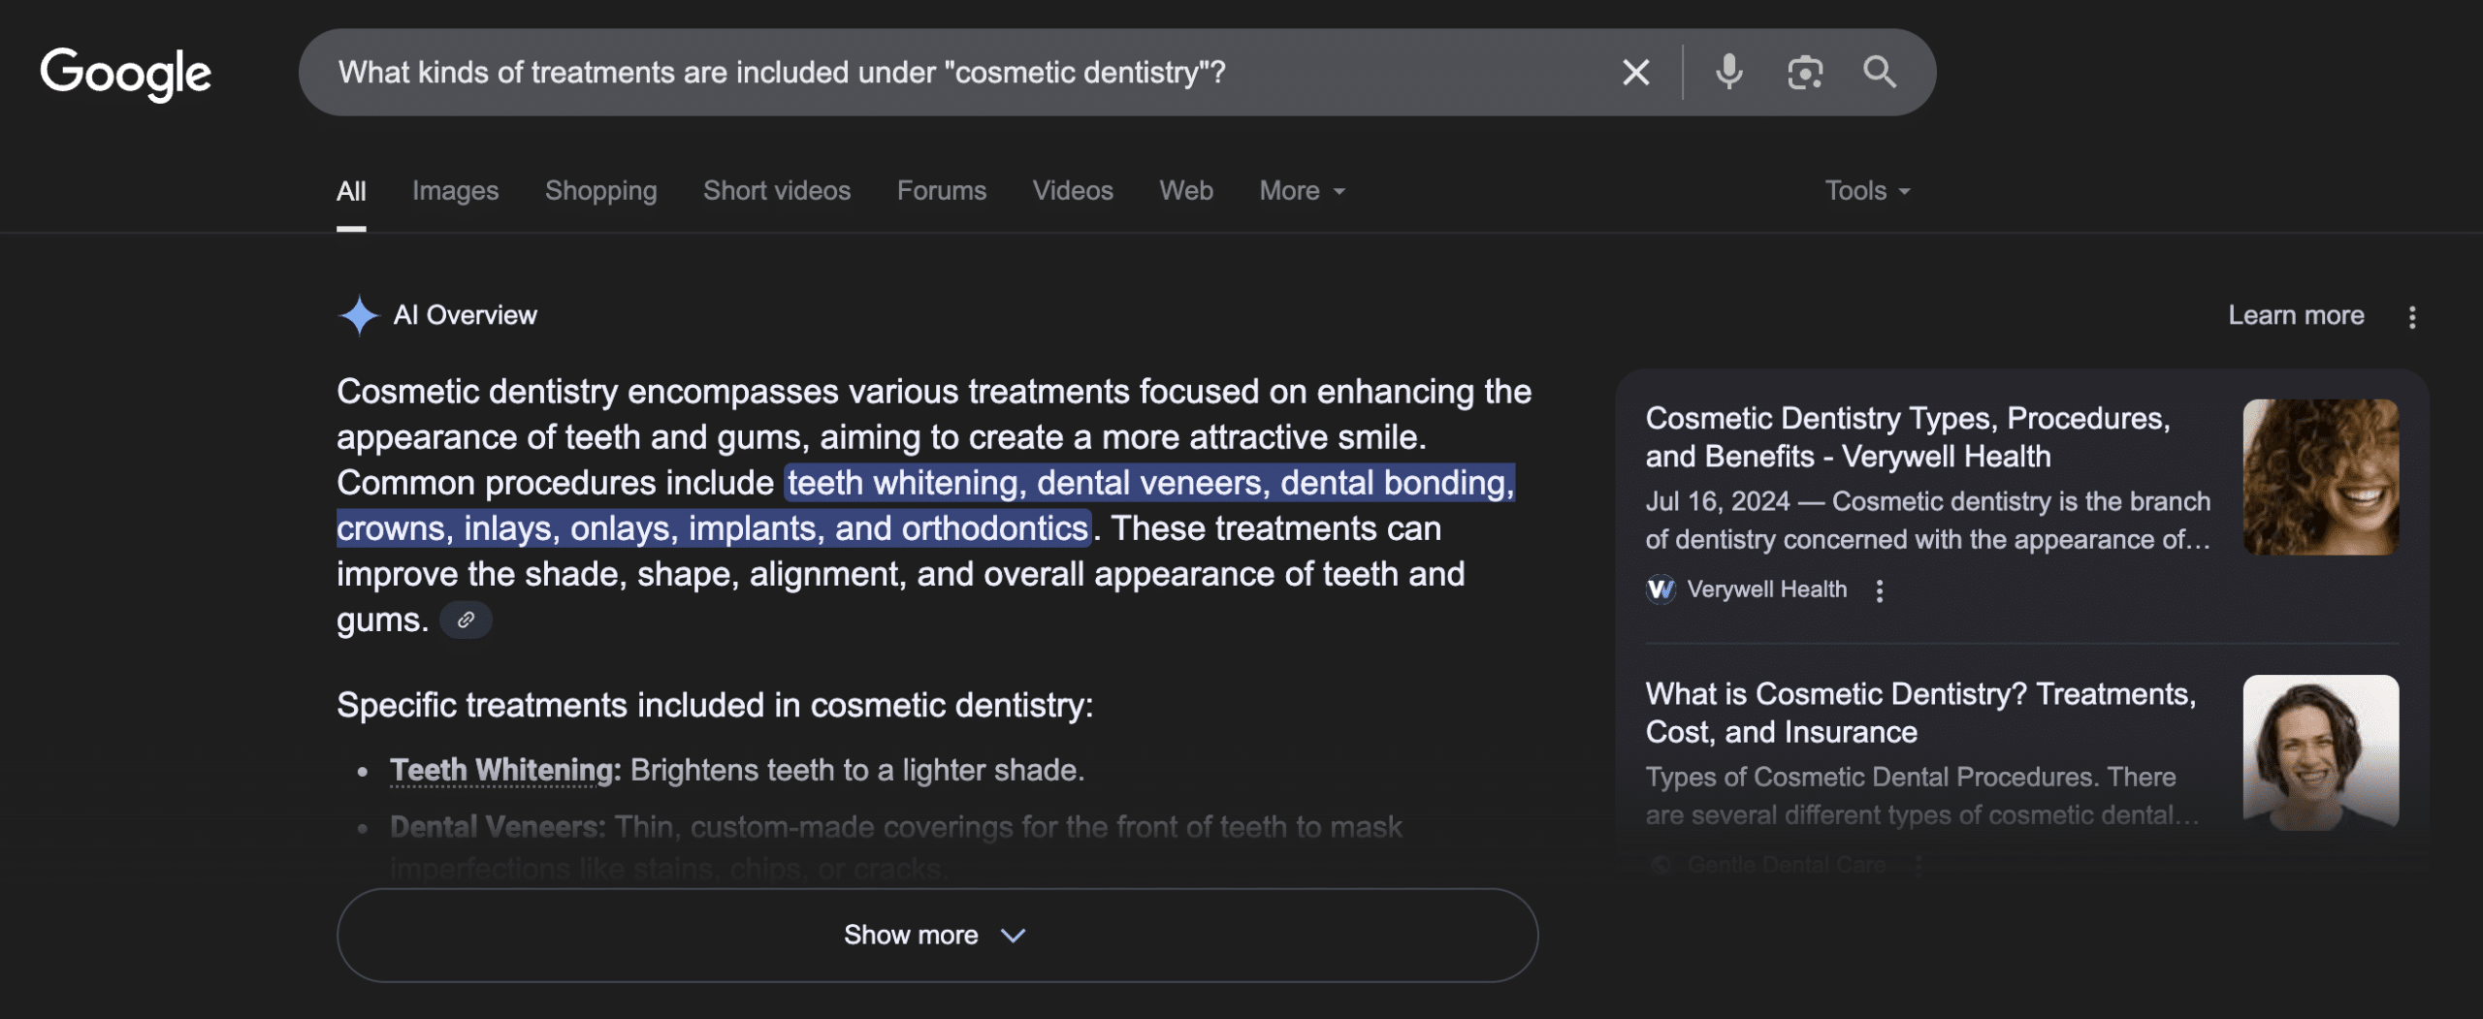The width and height of the screenshot is (2483, 1019).
Task: Start voice search with the microphone
Action: pyautogui.click(x=1728, y=73)
